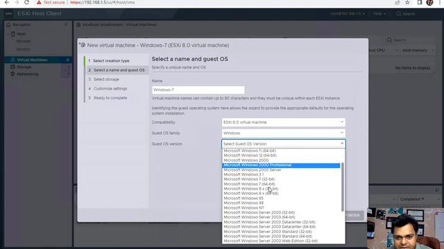444x249 pixels.
Task: Choose Microsoft Windows 7 (64-bit)
Action: (249, 184)
